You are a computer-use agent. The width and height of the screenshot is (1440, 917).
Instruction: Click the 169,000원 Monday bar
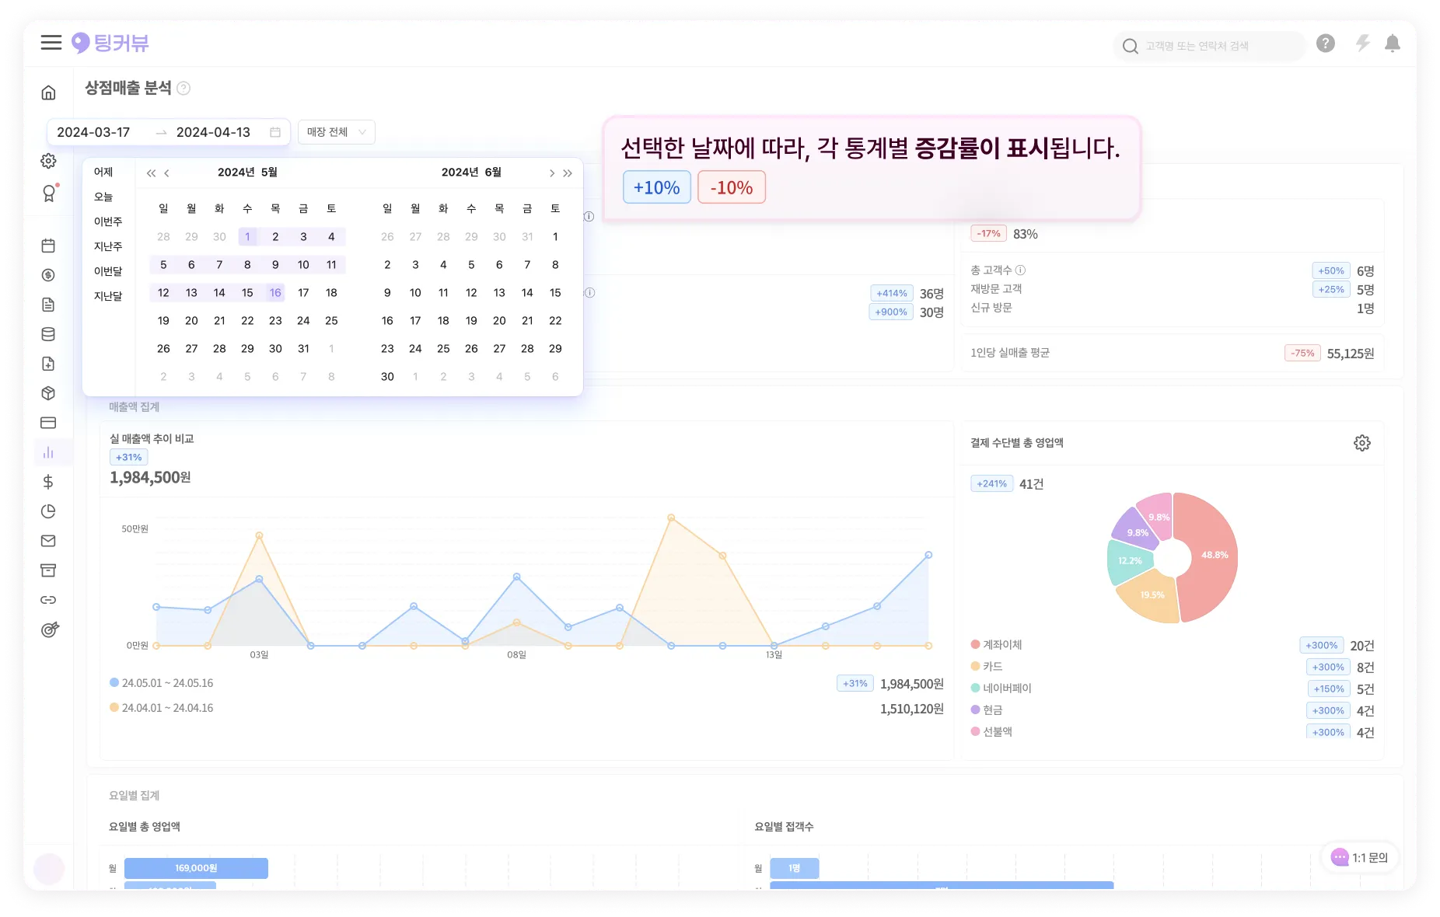(196, 868)
